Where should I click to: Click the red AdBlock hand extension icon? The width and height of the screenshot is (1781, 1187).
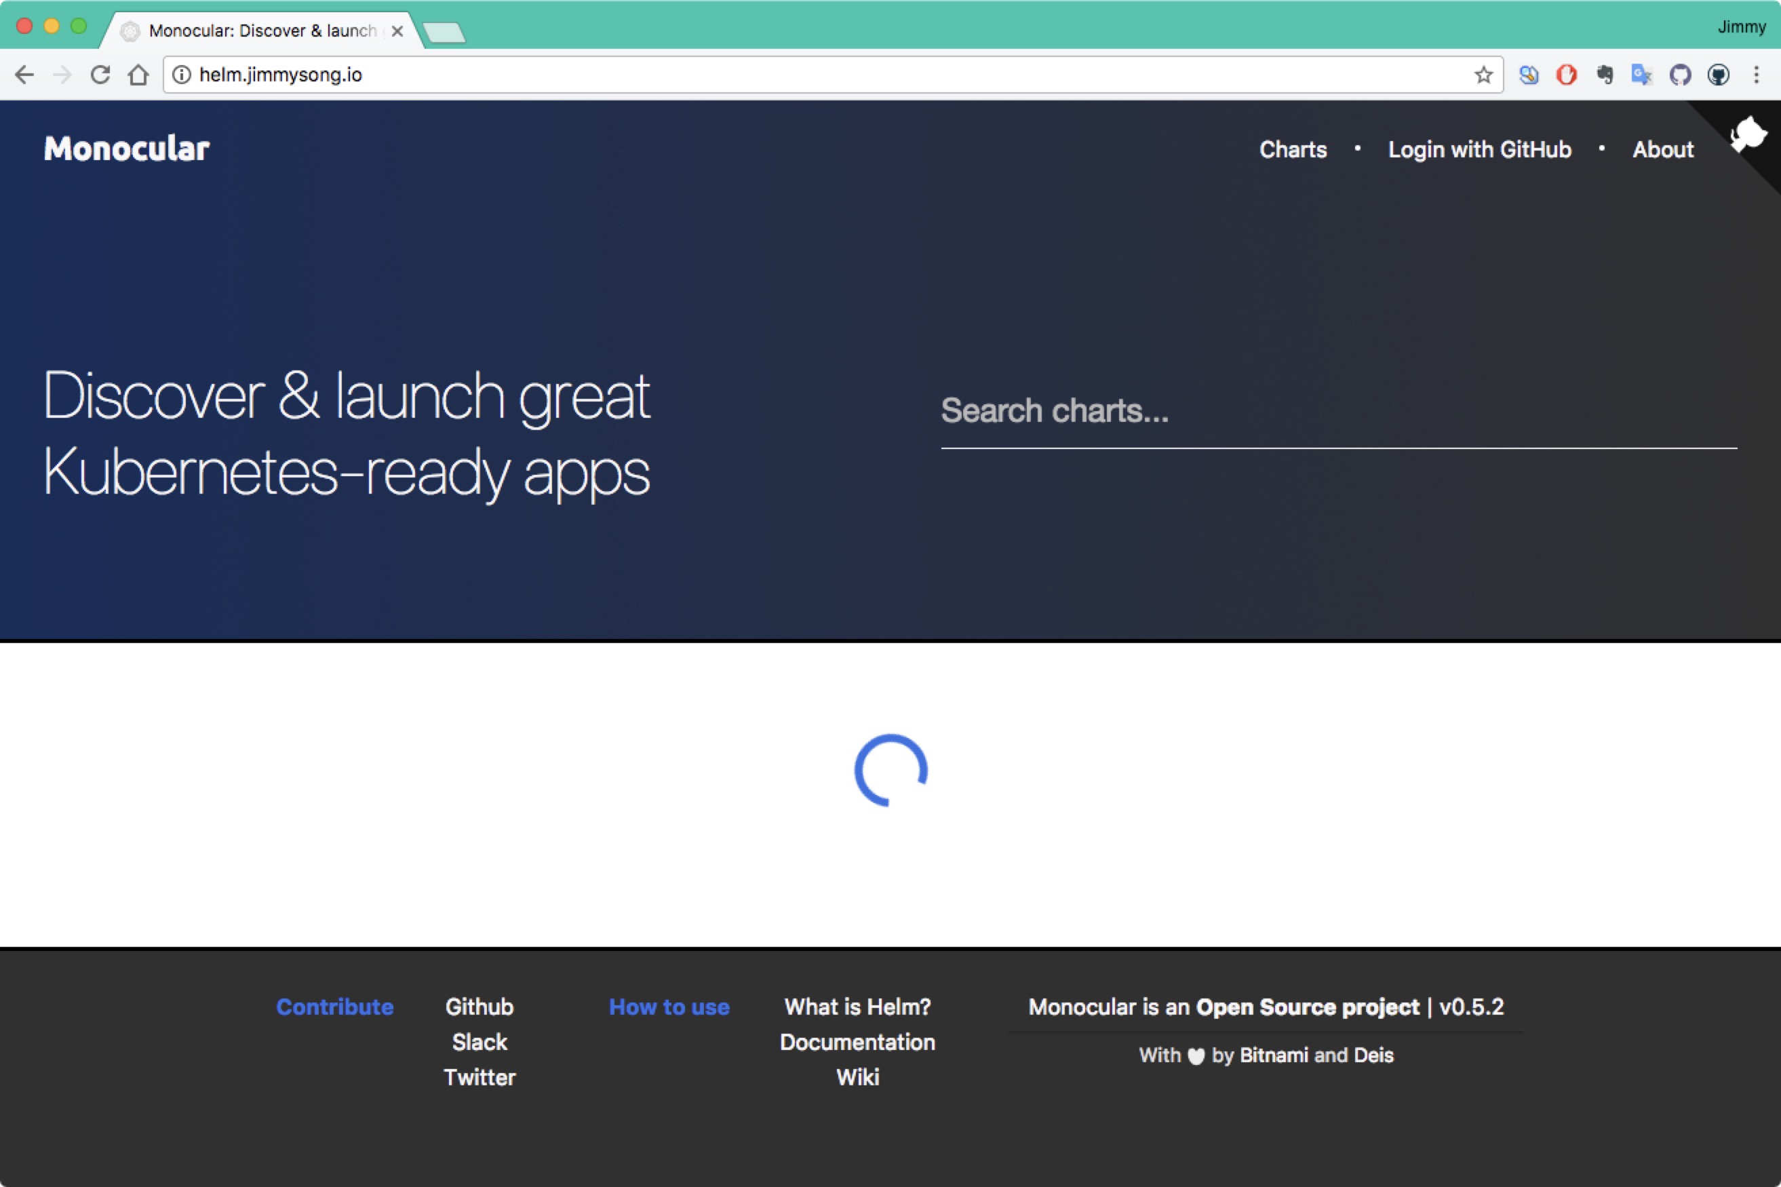[1566, 75]
